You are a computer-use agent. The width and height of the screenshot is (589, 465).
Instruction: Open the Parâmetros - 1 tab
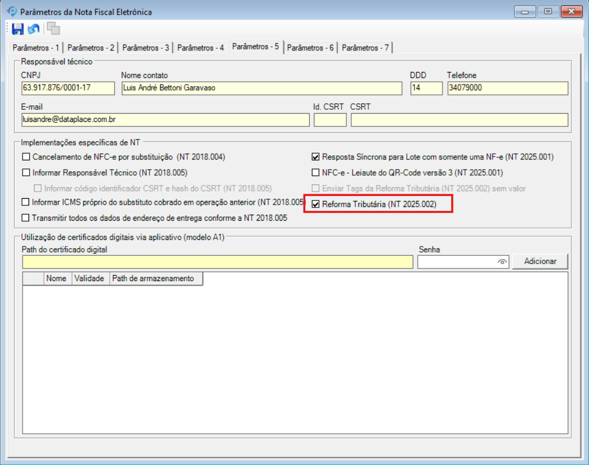36,48
